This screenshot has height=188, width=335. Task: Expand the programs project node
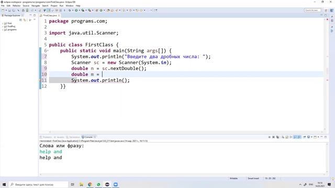(2, 30)
